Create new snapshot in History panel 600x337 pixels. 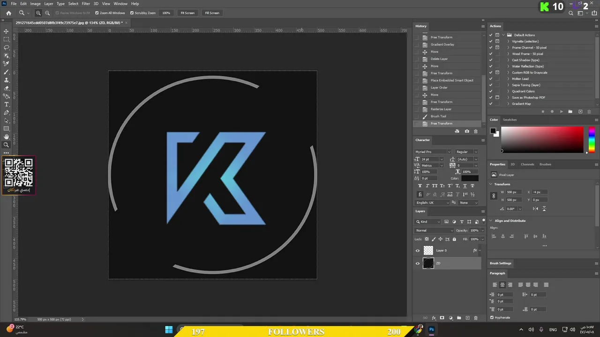(x=467, y=132)
